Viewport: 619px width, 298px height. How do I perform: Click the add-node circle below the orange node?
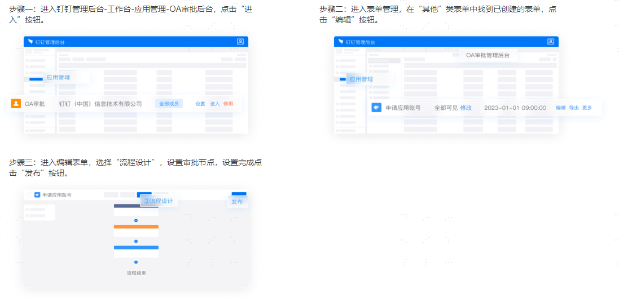pyautogui.click(x=136, y=241)
